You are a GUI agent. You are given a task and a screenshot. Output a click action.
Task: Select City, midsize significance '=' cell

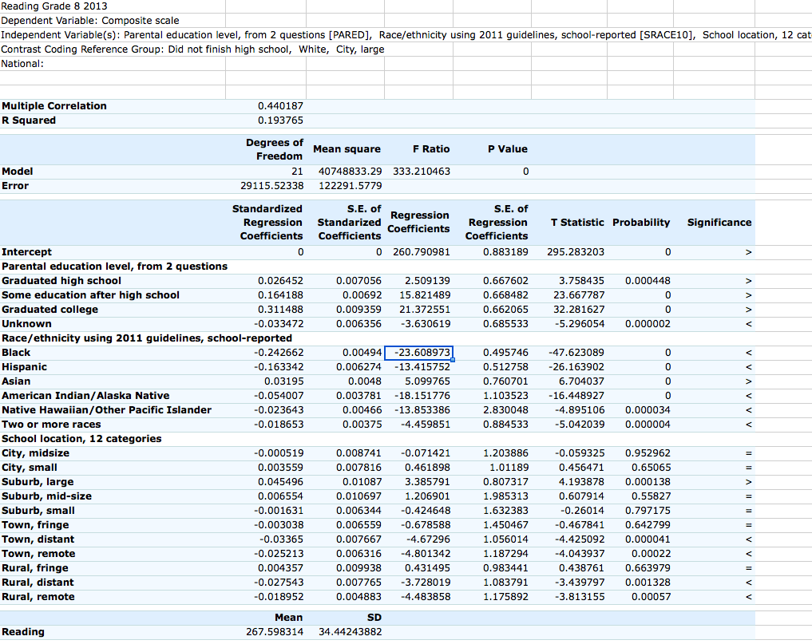click(748, 453)
